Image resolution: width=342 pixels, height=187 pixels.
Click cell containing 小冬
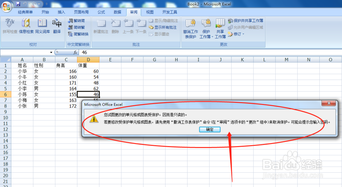tap(22, 77)
